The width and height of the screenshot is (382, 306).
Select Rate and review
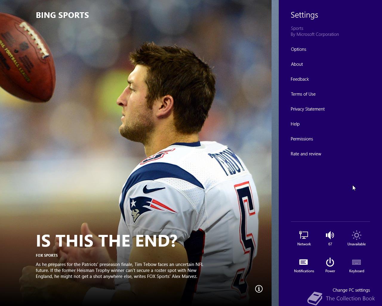(x=306, y=154)
